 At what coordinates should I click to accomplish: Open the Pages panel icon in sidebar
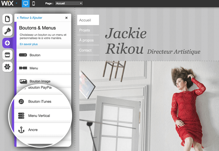point(7,19)
